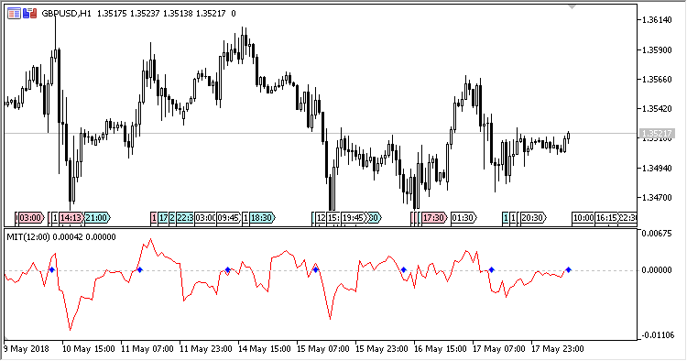Screen dimensions: 687x361
Task: Select the pink 03:00 event marker
Action: coord(30,218)
